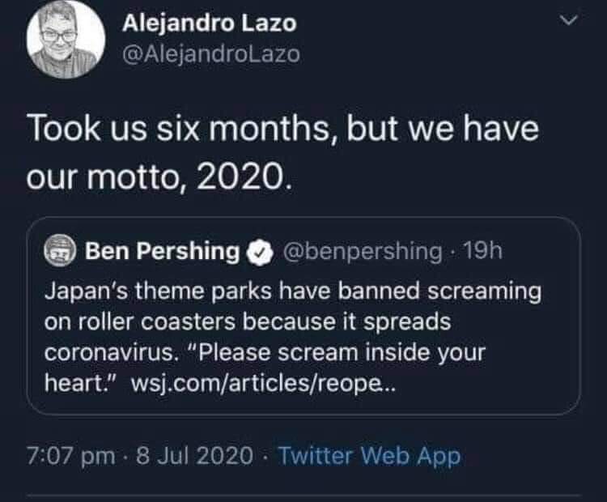
Task: Open the Twitter Web App source link
Action: click(369, 455)
